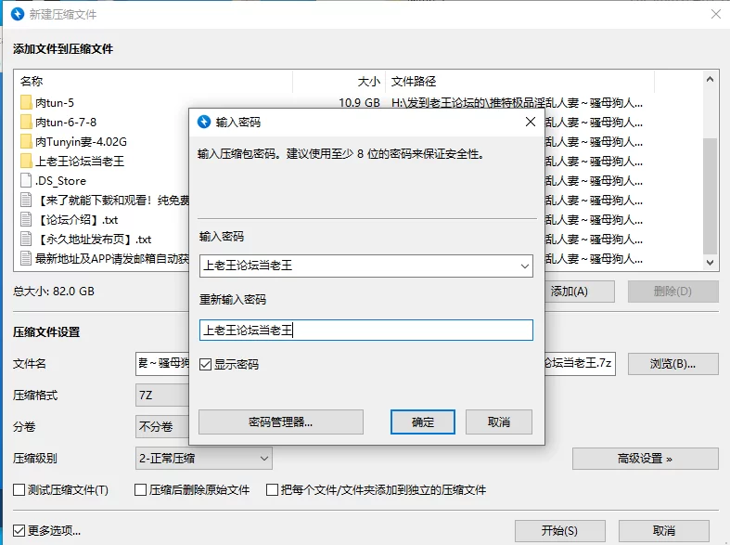This screenshot has width=730, height=545.
Task: Click 取消 in password dialog
Action: pyautogui.click(x=499, y=422)
